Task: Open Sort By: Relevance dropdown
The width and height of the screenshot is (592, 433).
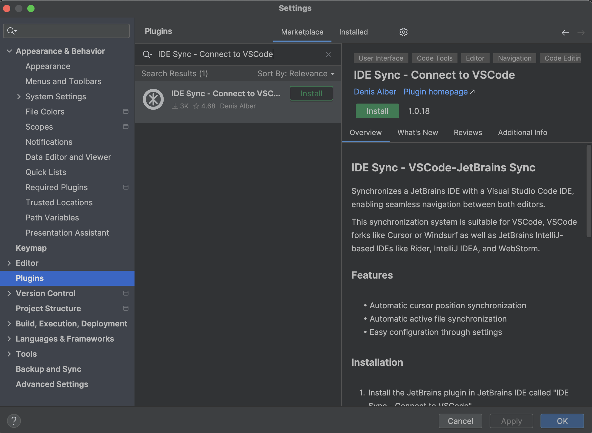Action: pyautogui.click(x=296, y=74)
